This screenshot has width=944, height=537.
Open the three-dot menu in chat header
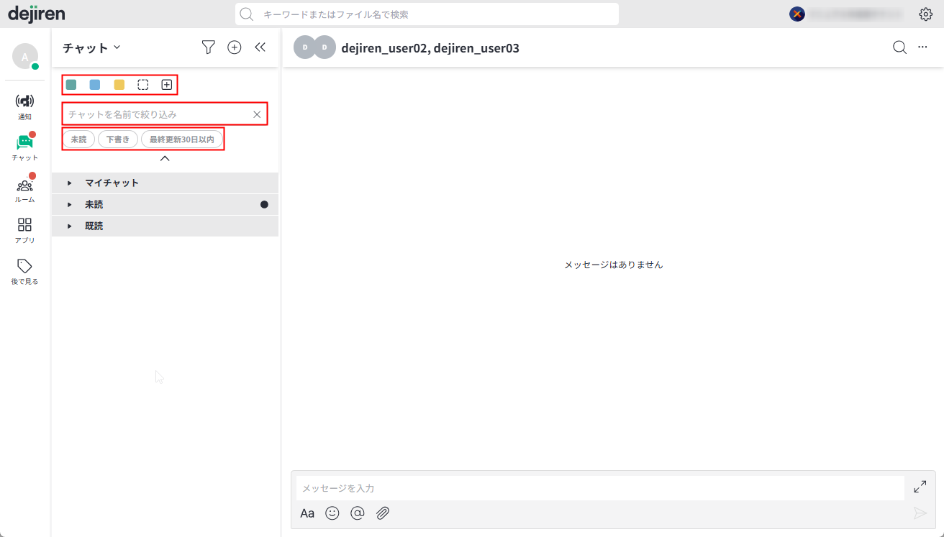point(922,47)
